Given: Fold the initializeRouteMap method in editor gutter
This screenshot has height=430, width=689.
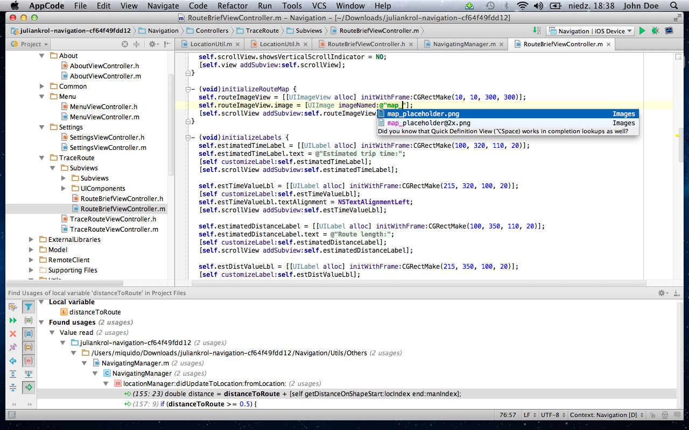Looking at the screenshot, I should pos(188,89).
